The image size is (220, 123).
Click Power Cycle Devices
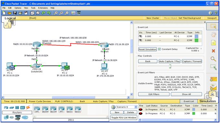pos(40,101)
